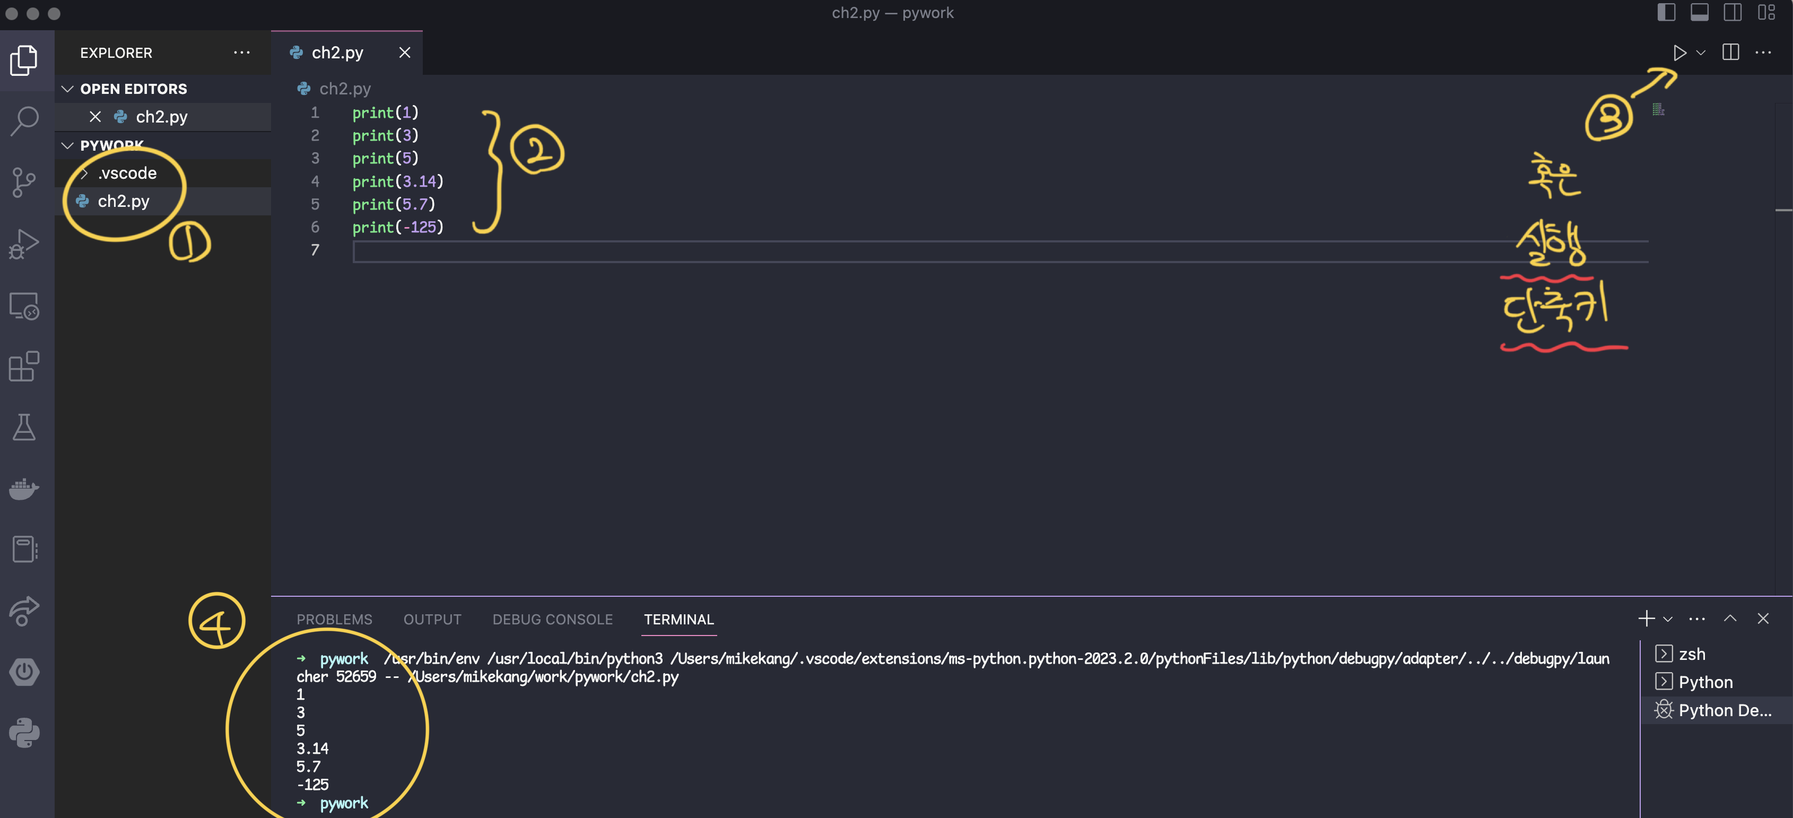The height and width of the screenshot is (818, 1793).
Task: Open ch2.py in the PYWORK file tree
Action: coord(124,201)
